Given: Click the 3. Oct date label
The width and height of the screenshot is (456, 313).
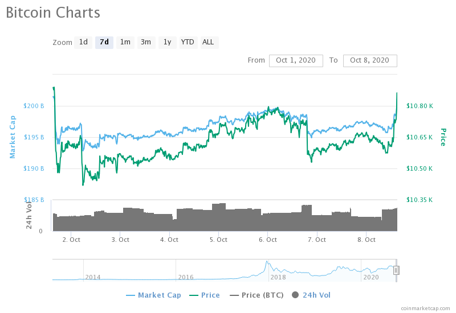Looking at the screenshot, I should 120,240.
